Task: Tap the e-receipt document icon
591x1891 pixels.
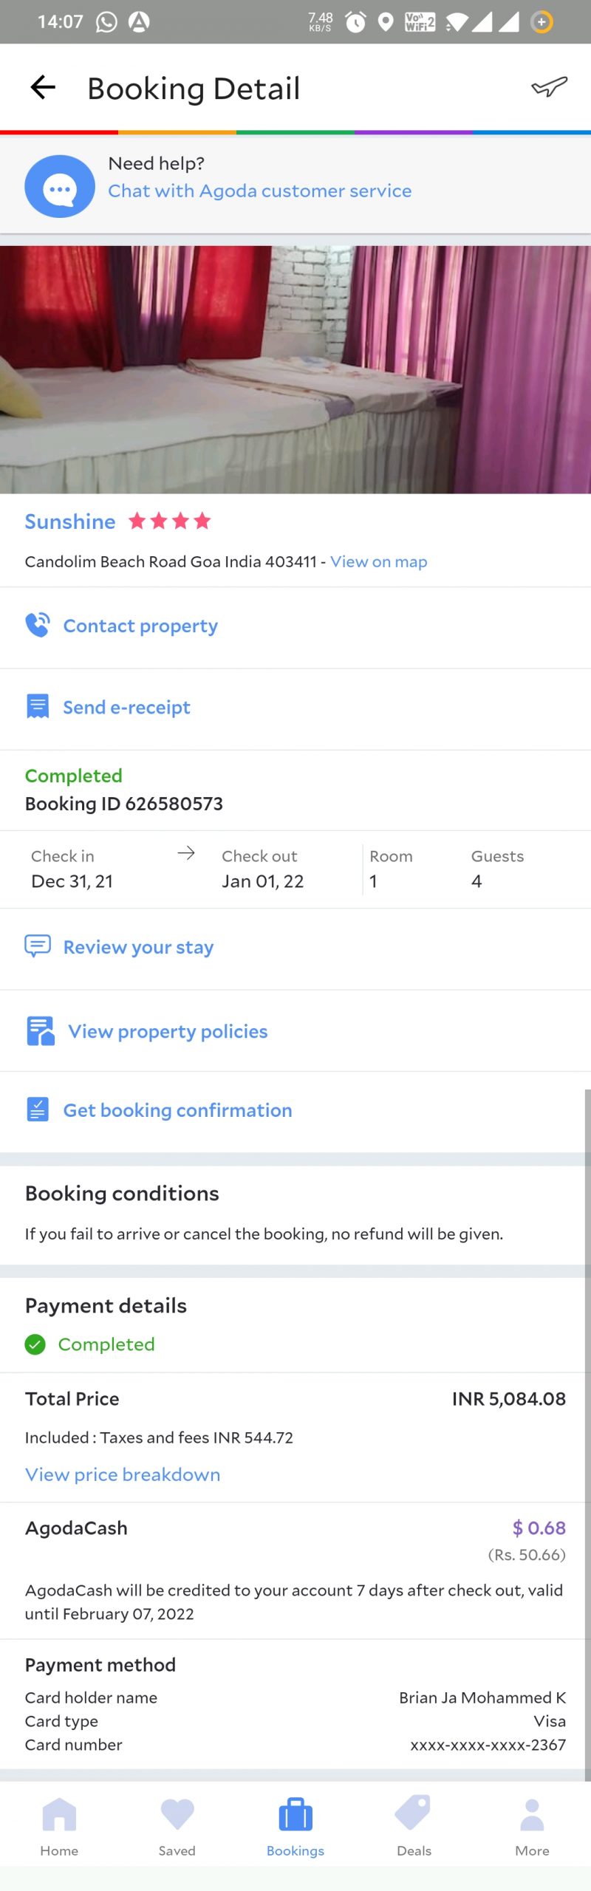Action: [38, 706]
